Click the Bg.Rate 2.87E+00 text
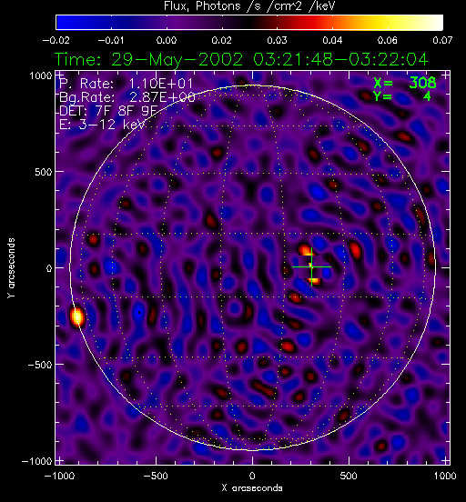The image size is (466, 502). pos(127,97)
